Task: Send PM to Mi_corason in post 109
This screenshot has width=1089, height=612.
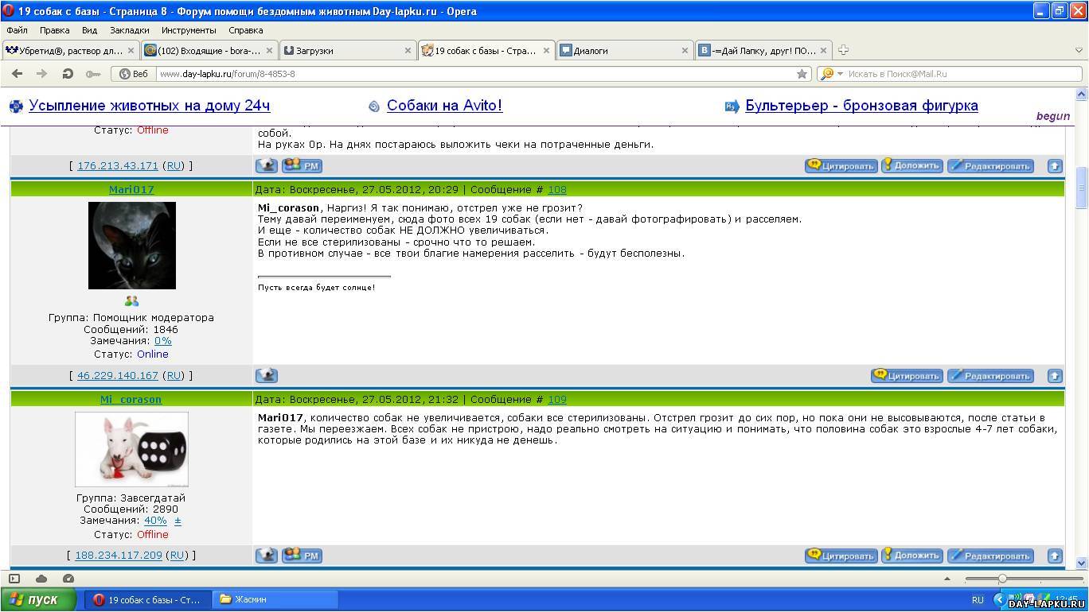Action: pyautogui.click(x=302, y=556)
